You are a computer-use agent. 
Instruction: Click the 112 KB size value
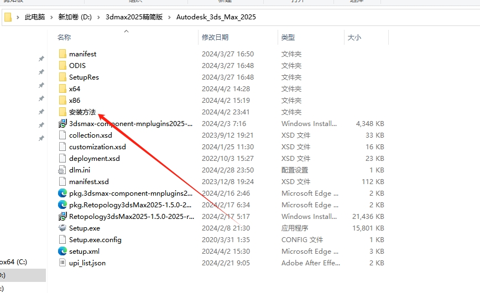click(x=373, y=182)
